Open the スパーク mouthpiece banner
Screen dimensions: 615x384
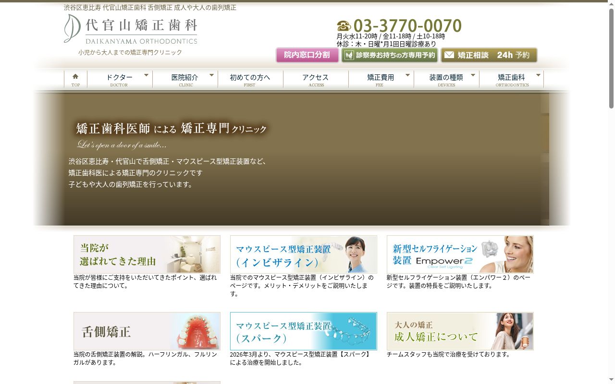[x=304, y=331]
